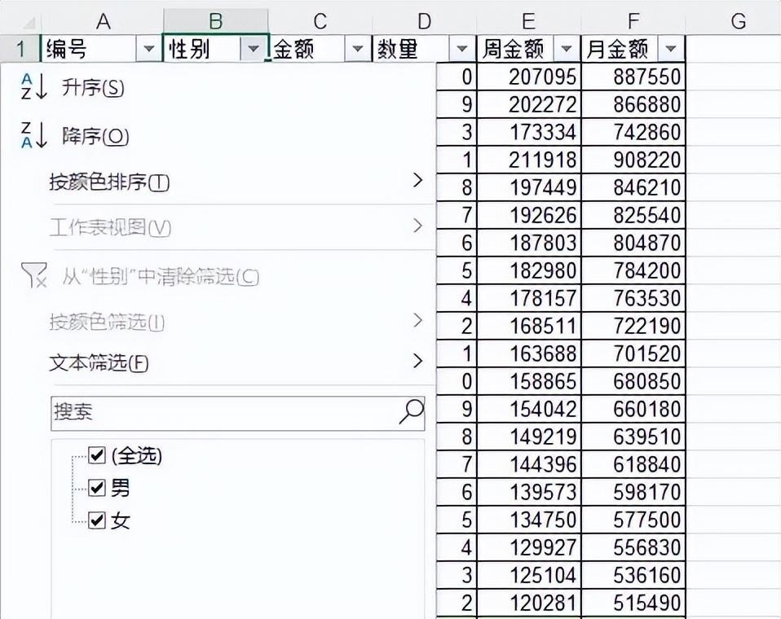
Task: Select column B header
Action: (x=216, y=21)
